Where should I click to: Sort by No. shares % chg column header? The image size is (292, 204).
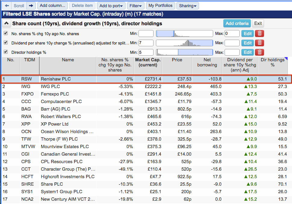click(115, 65)
